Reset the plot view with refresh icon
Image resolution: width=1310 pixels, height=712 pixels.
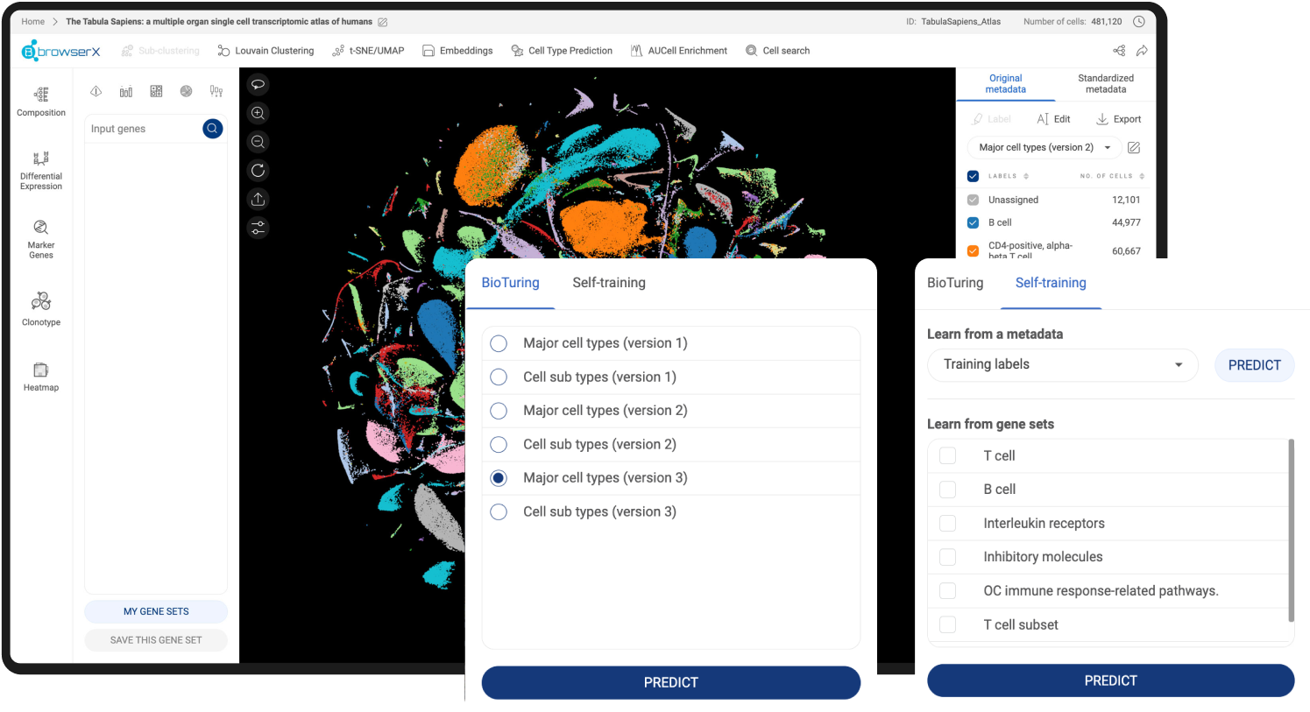(258, 171)
